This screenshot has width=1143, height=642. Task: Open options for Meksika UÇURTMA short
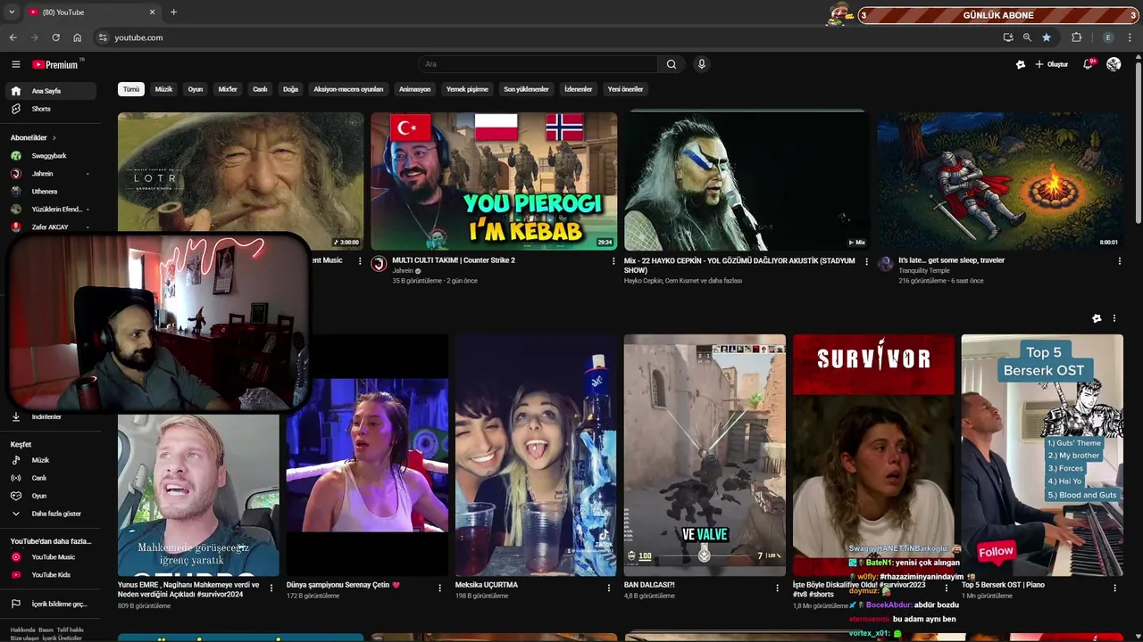[x=608, y=588]
